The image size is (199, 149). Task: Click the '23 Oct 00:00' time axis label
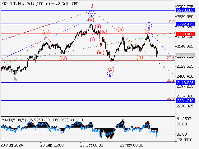91,145
